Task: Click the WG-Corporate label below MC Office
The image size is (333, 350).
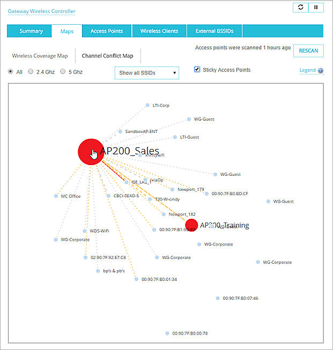Action: (75, 240)
